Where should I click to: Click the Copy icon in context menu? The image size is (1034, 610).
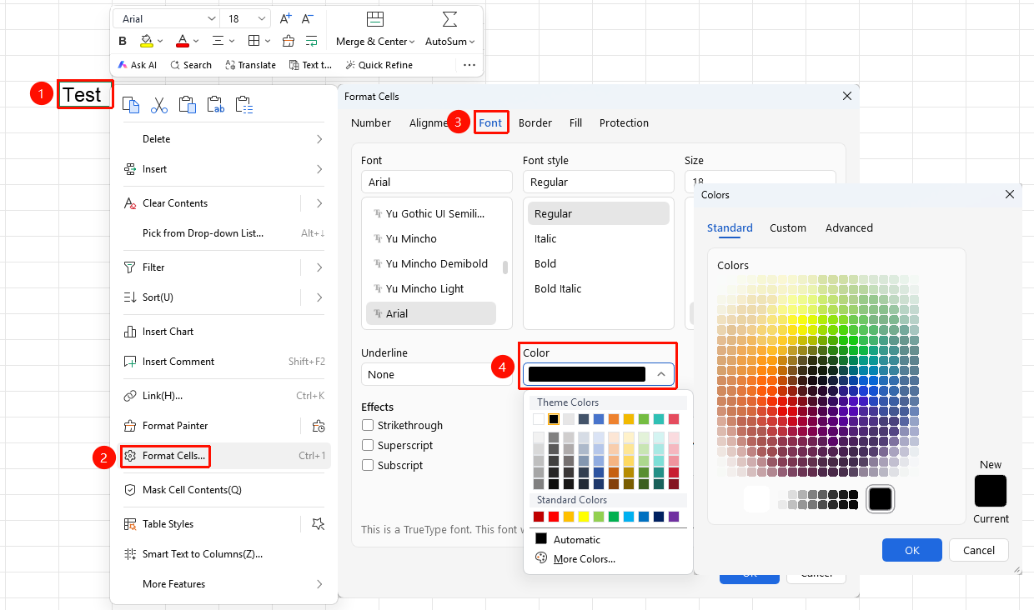tap(131, 105)
